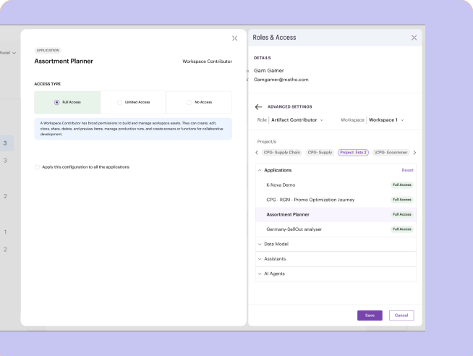
Task: Expand the AI Agents section
Action: tap(336, 274)
